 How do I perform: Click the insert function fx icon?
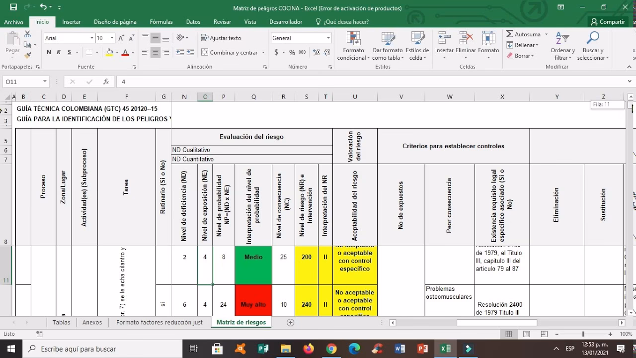(106, 82)
